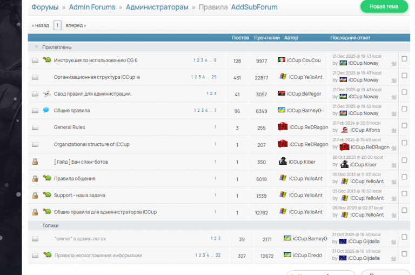Image resolution: width=415 pixels, height=275 pixels.
Task: Open topic Support - наша задача
Action: [x=79, y=196]
